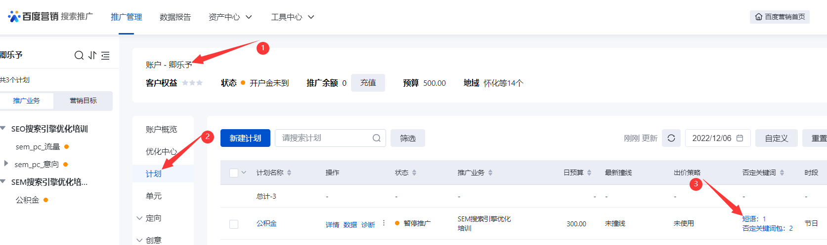Viewport: 827px width, 245px height.
Task: Select 计划 in side menu
Action: point(153,174)
